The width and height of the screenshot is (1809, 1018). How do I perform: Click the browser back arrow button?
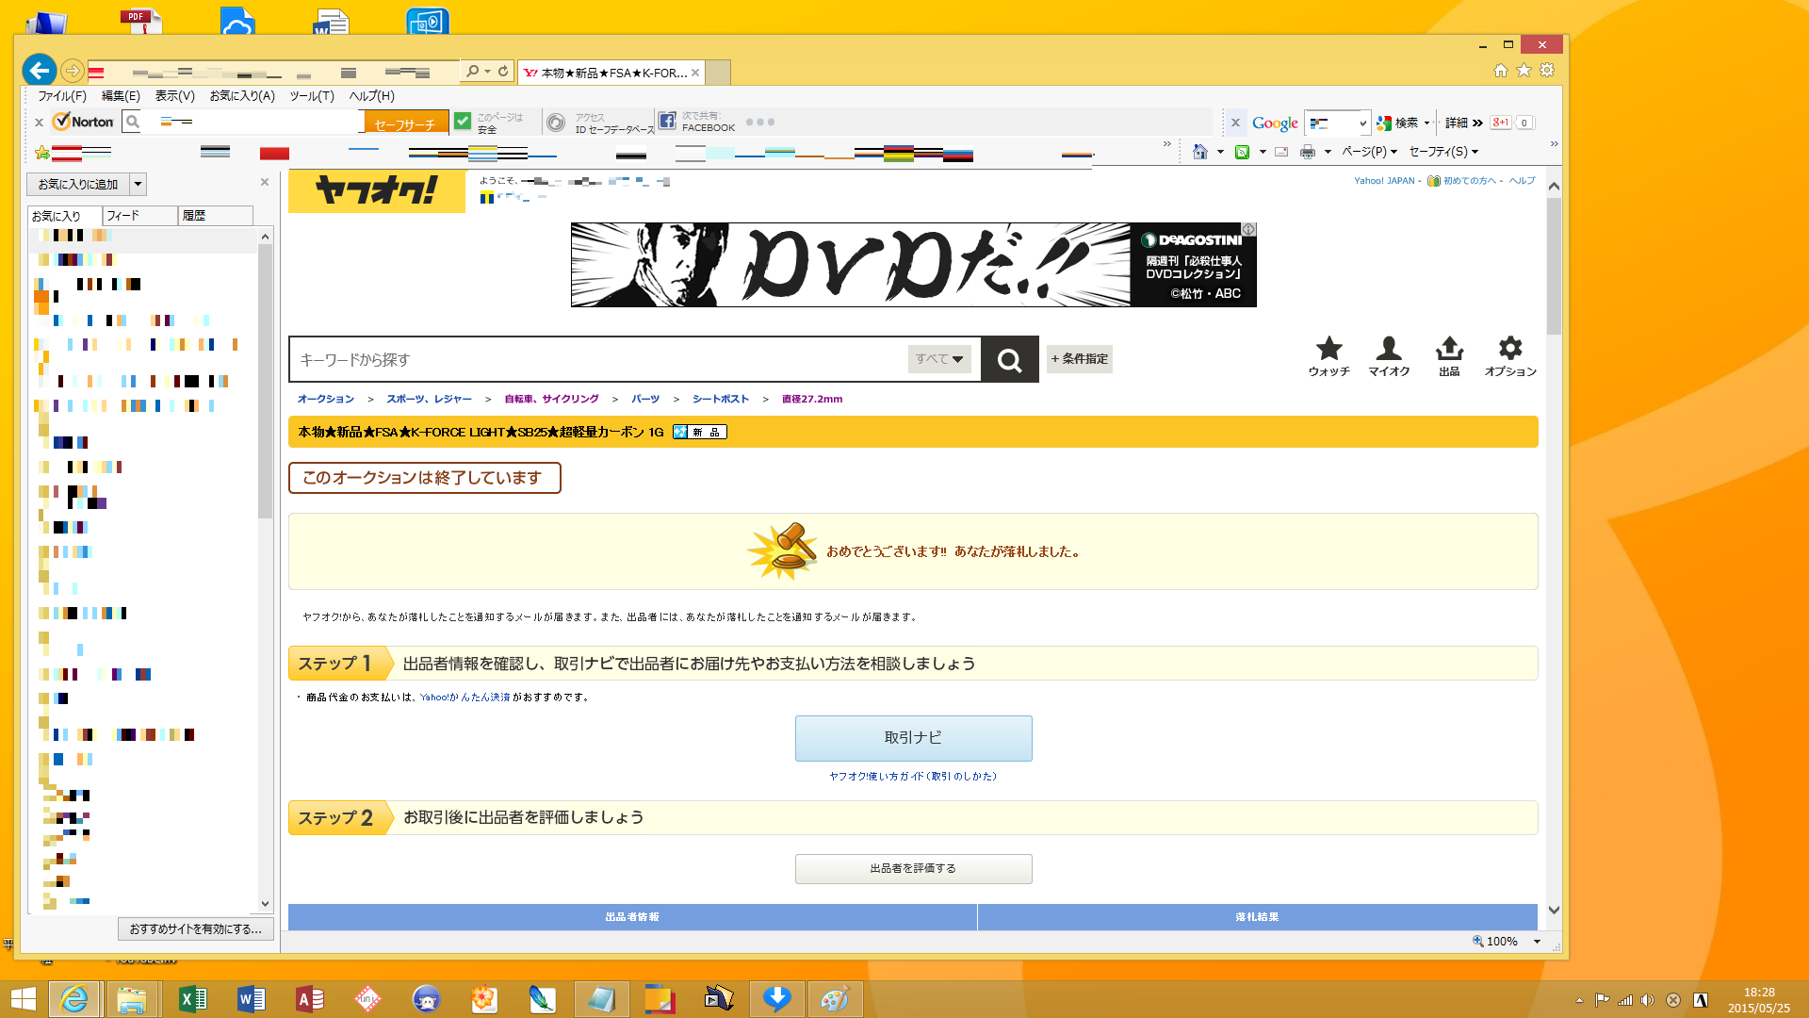[39, 70]
